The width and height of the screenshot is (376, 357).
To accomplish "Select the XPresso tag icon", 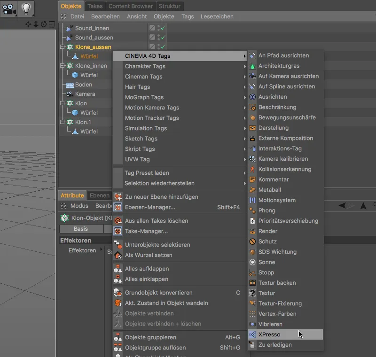I will click(252, 334).
